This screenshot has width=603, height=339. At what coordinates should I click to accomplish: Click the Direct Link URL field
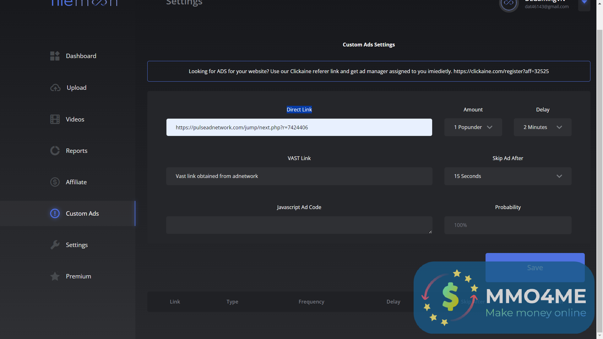pos(299,127)
